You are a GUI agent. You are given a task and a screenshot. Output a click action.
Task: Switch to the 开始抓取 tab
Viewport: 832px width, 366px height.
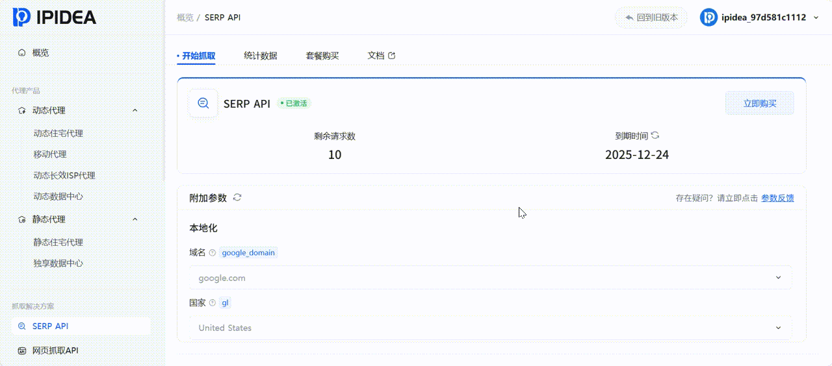[198, 56]
